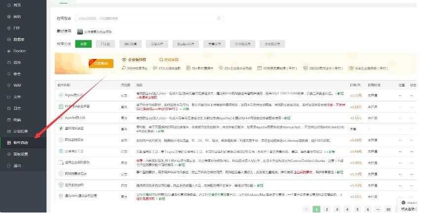Select the 企业级应用 category filter
421x214 pixels.
pos(273,44)
